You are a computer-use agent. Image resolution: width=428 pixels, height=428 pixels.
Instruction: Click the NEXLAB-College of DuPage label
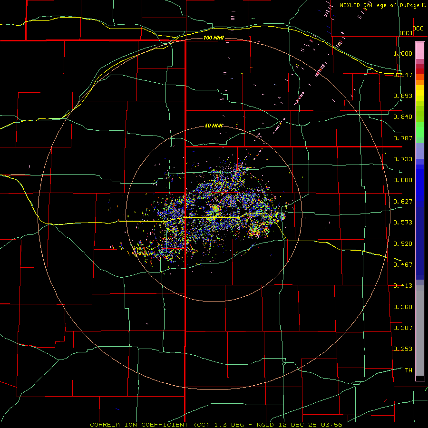(379, 5)
